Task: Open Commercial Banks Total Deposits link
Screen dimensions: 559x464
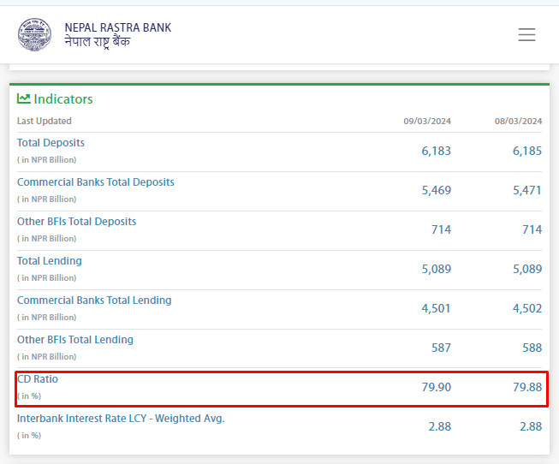Action: pos(96,182)
